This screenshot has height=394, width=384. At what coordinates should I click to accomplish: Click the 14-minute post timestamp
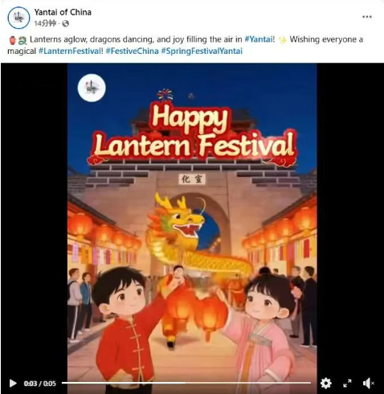pos(45,23)
